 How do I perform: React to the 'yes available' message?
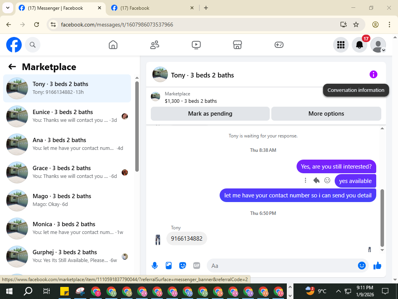tap(327, 180)
